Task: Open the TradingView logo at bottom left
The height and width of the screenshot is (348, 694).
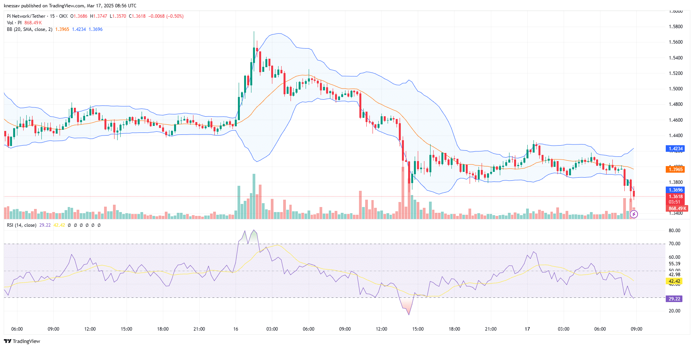Action: point(22,341)
